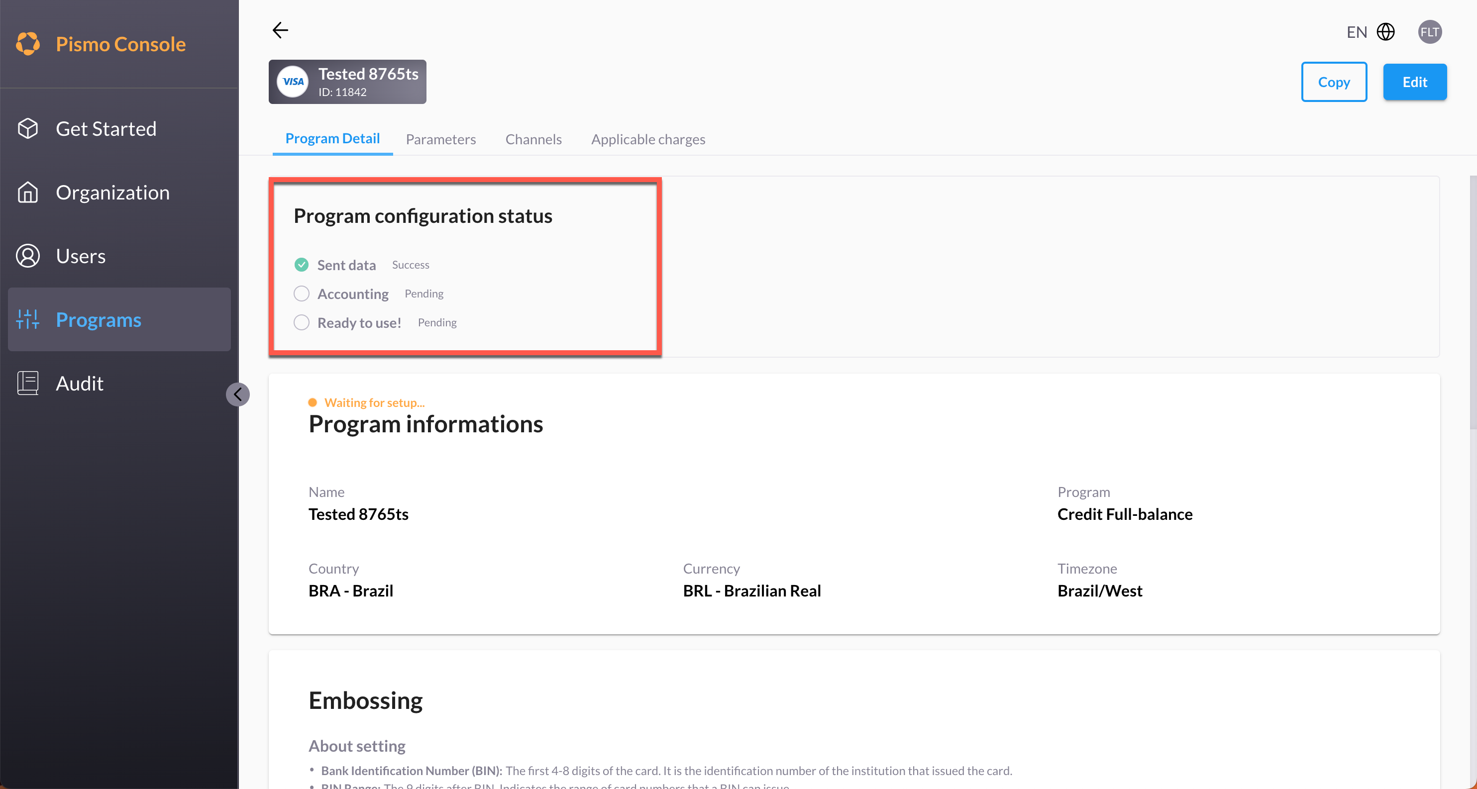Click the Users profile icon
1477x789 pixels.
tap(27, 256)
